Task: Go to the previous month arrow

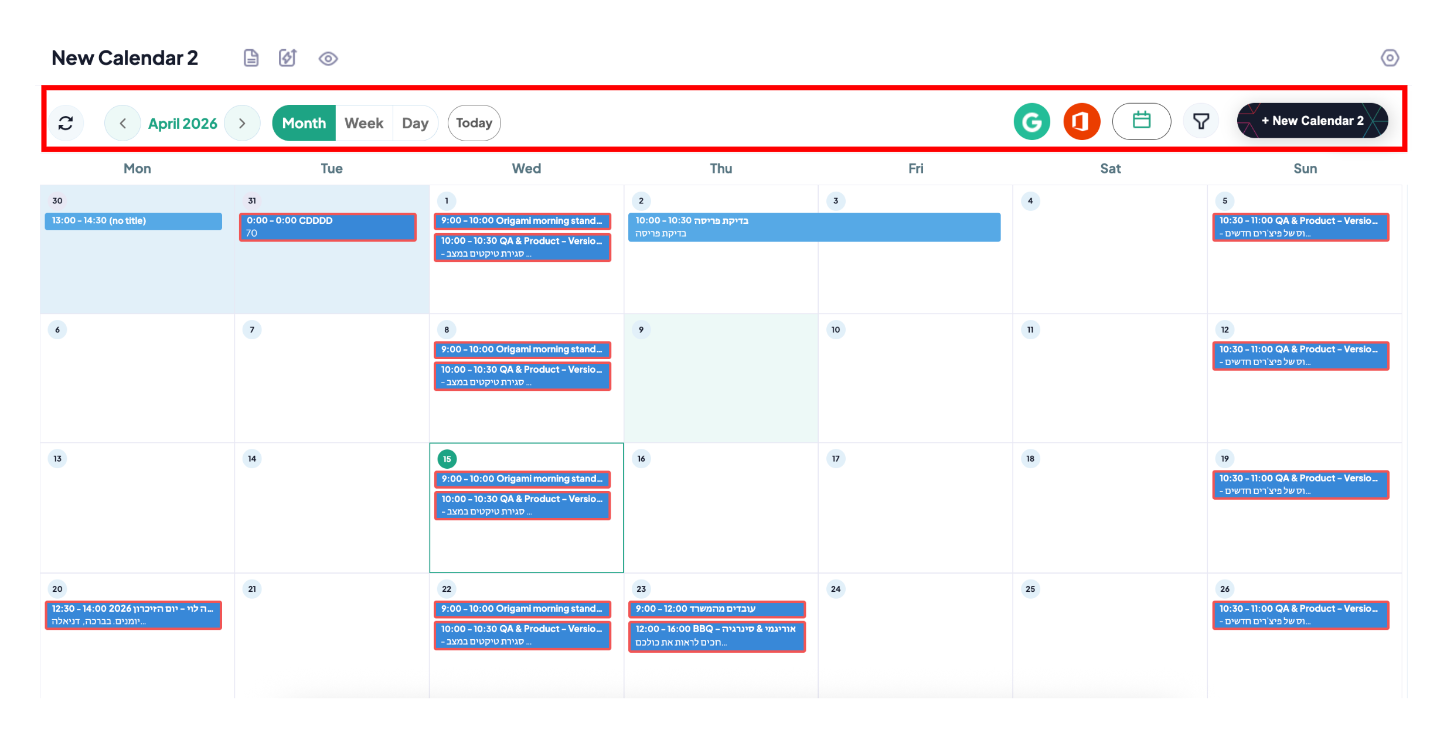Action: (122, 123)
